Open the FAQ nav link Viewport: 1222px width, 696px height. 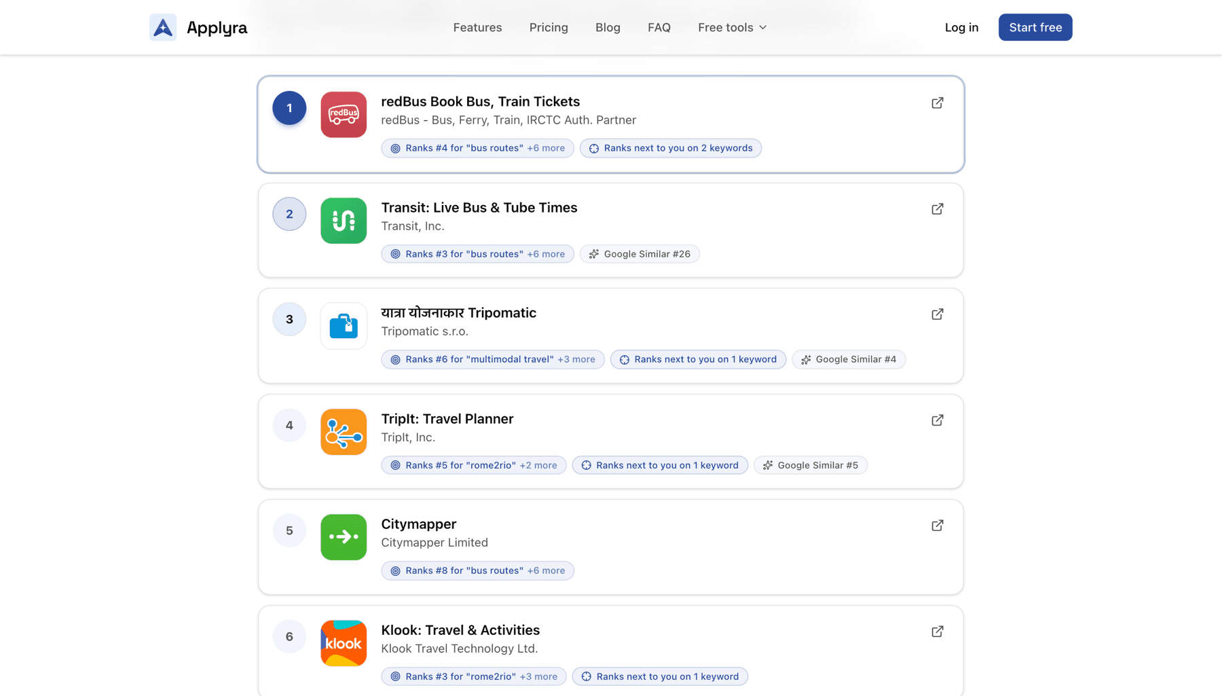click(659, 27)
